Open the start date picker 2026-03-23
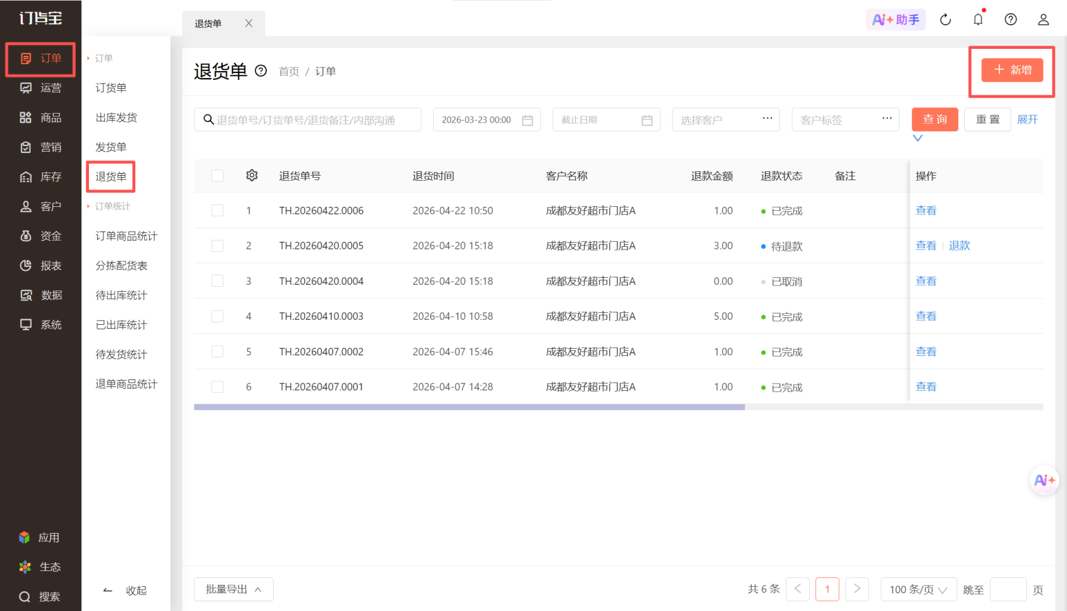Image resolution: width=1067 pixels, height=611 pixels. point(487,119)
